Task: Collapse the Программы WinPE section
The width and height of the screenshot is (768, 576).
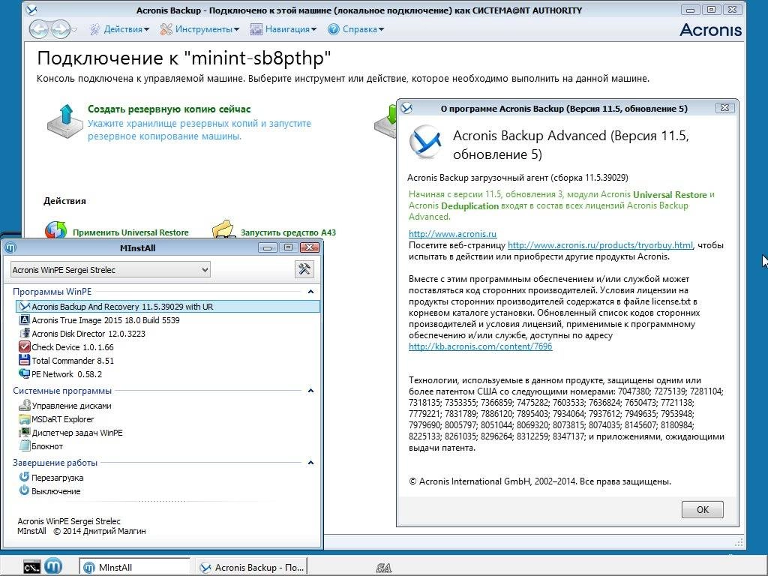Action: [x=310, y=292]
